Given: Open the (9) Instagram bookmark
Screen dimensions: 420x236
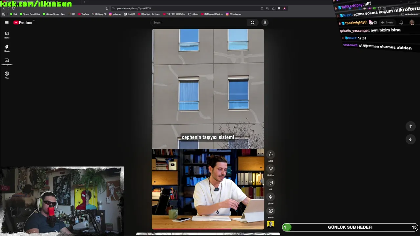Looking at the screenshot, I should point(234,14).
